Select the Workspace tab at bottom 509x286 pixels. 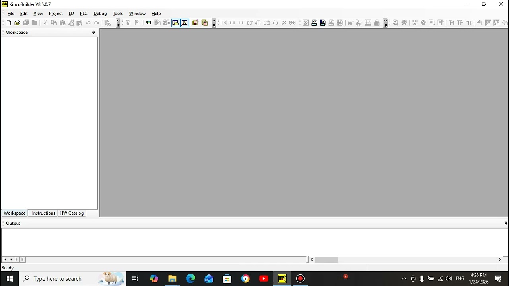pos(15,213)
